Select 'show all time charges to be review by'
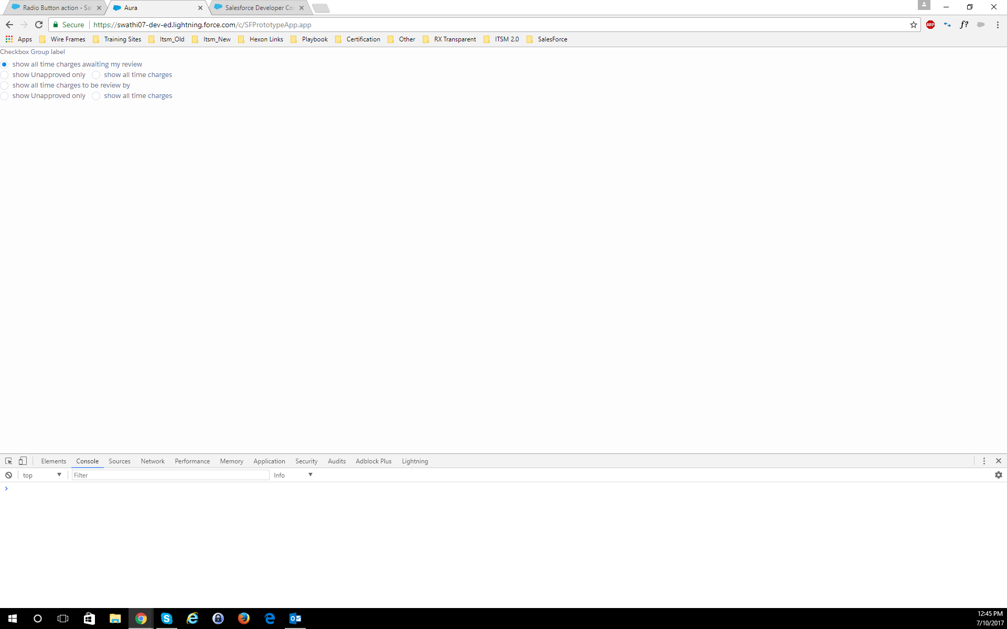The image size is (1007, 629). pos(5,85)
